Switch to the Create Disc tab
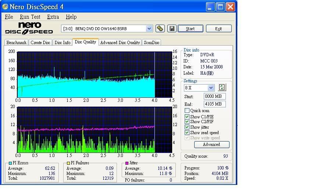Screen dimensions: 309x193 [40, 43]
